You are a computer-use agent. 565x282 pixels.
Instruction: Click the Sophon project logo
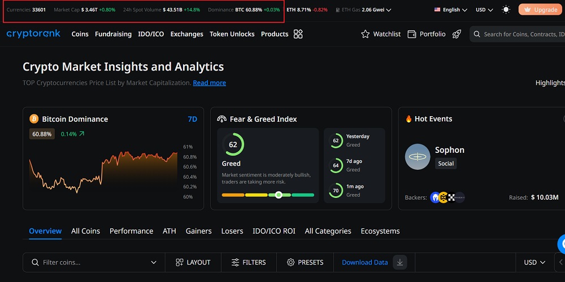(418, 157)
